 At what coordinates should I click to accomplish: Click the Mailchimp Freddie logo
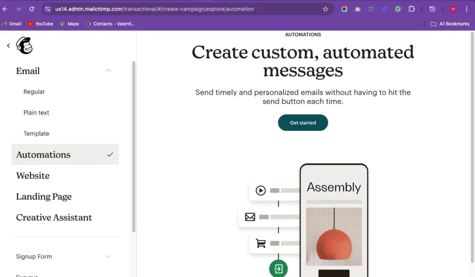click(x=24, y=45)
